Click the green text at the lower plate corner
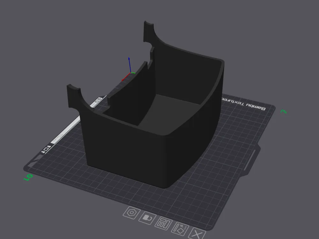 (x=27, y=178)
